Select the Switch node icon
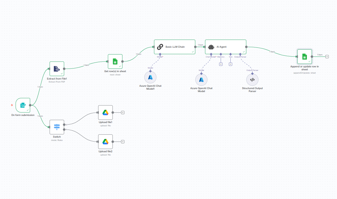The height and width of the screenshot is (199, 337). point(57,127)
